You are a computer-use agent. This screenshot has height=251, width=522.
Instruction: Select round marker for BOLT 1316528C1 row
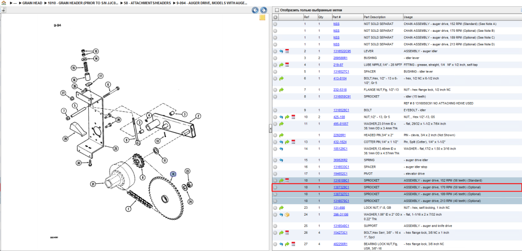click(275, 110)
